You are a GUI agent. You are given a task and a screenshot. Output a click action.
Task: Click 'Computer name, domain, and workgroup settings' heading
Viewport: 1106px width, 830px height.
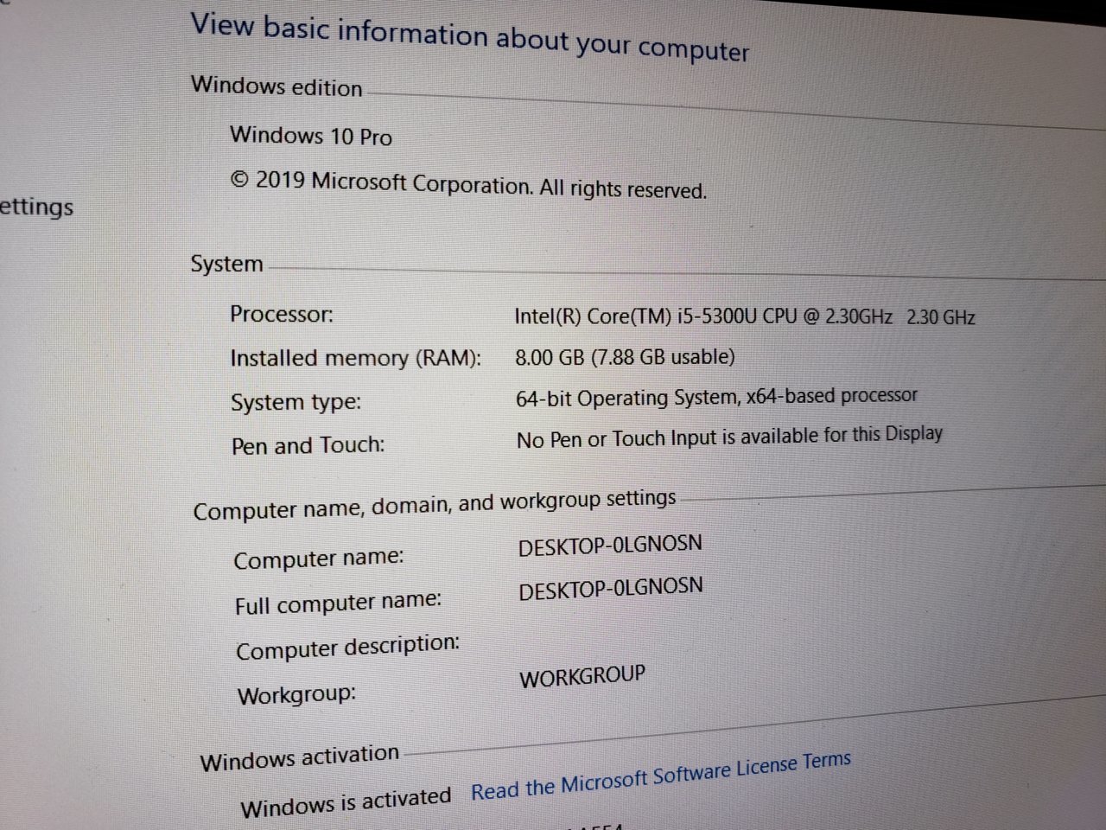[435, 505]
